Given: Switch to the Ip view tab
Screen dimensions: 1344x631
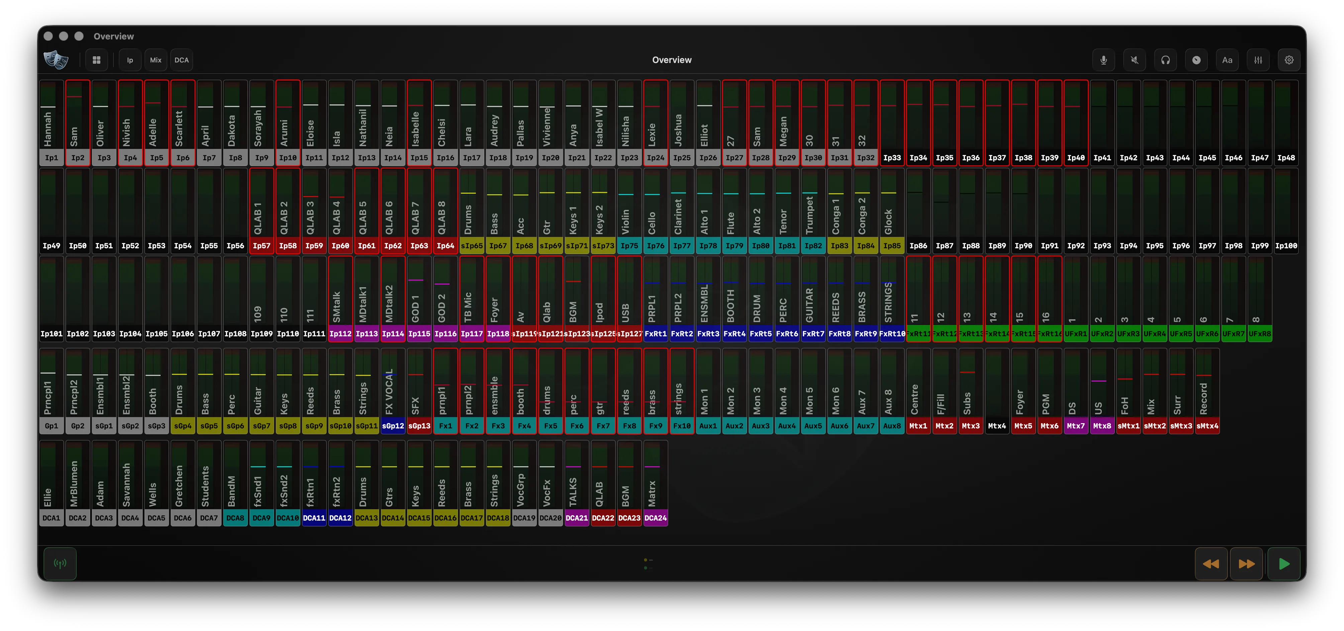Looking at the screenshot, I should [x=130, y=60].
